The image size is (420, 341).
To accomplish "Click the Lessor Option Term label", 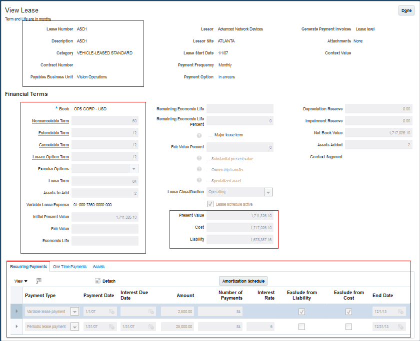I will 50,157.
